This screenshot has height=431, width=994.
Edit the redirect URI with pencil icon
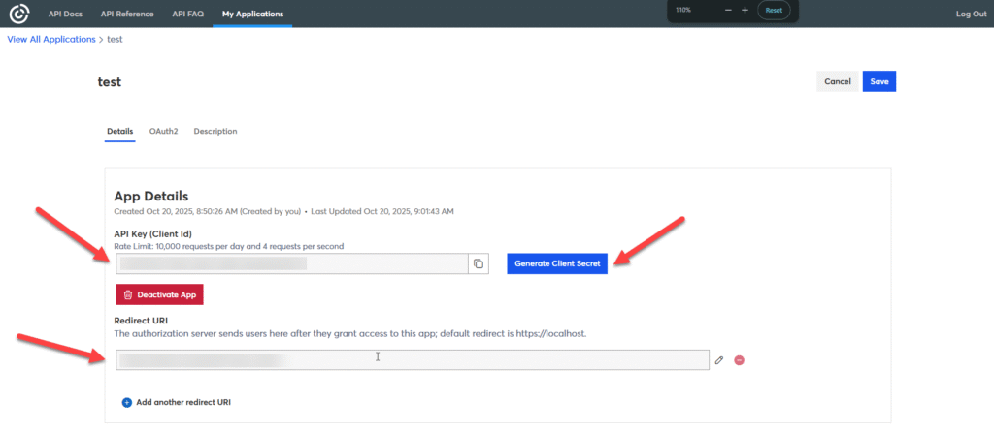click(719, 359)
